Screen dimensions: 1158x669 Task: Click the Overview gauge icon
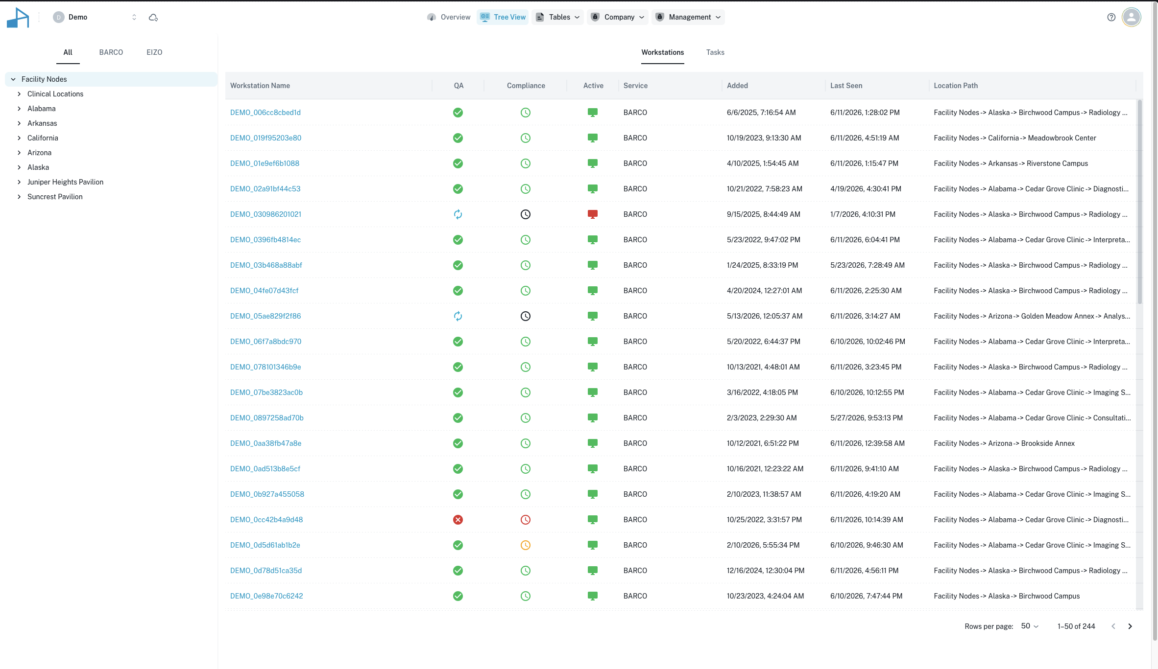(x=432, y=17)
